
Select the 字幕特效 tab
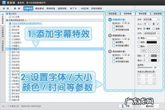tap(28, 8)
